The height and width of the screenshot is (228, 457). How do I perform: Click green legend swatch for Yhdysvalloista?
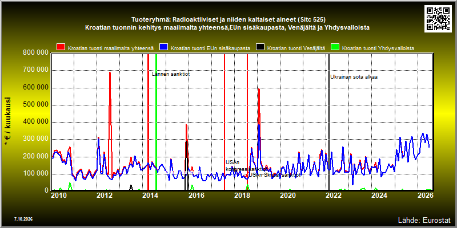click(335, 48)
